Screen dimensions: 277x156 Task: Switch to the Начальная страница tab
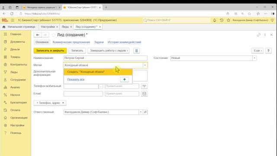pos(19,27)
